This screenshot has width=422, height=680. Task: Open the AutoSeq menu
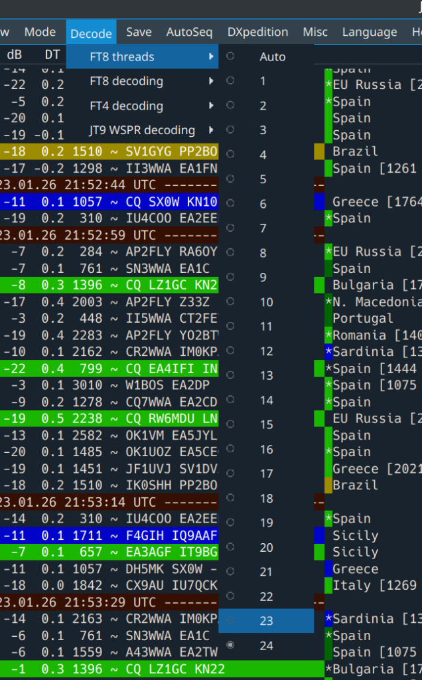tap(189, 32)
